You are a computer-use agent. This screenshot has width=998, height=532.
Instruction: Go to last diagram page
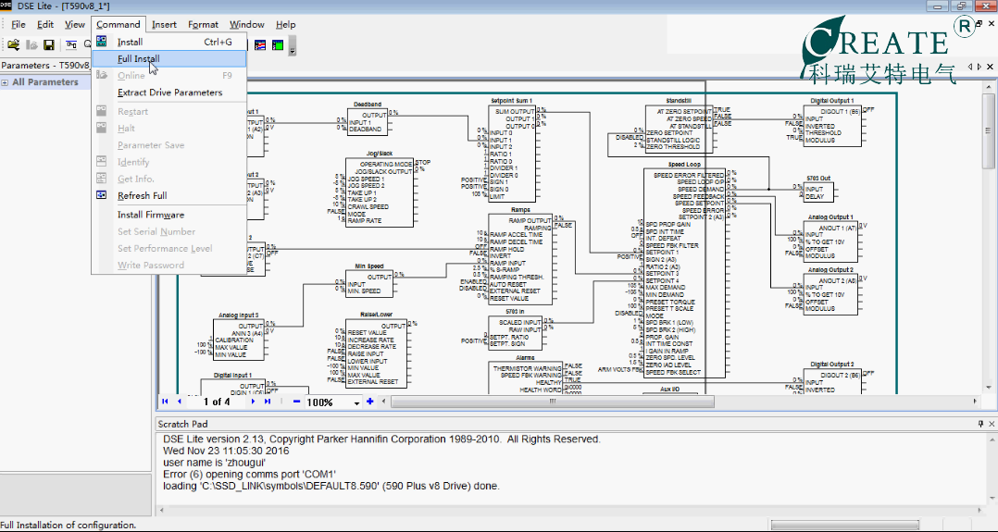268,402
